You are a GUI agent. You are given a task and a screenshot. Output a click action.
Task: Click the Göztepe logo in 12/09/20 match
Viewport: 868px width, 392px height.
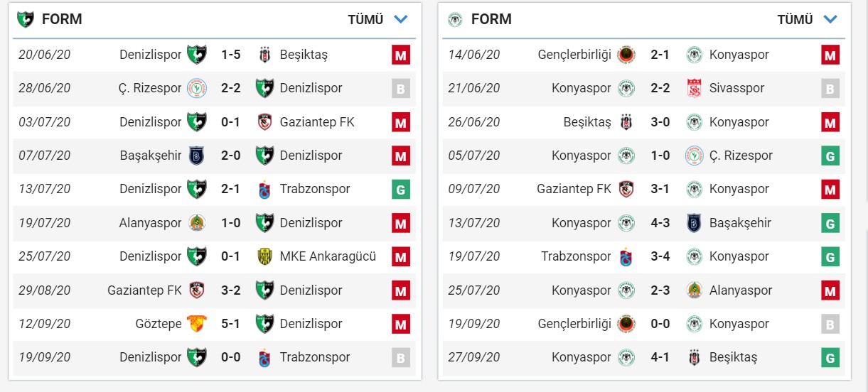(196, 324)
